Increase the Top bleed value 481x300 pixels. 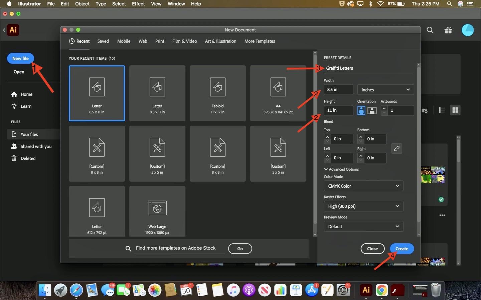tap(327, 137)
